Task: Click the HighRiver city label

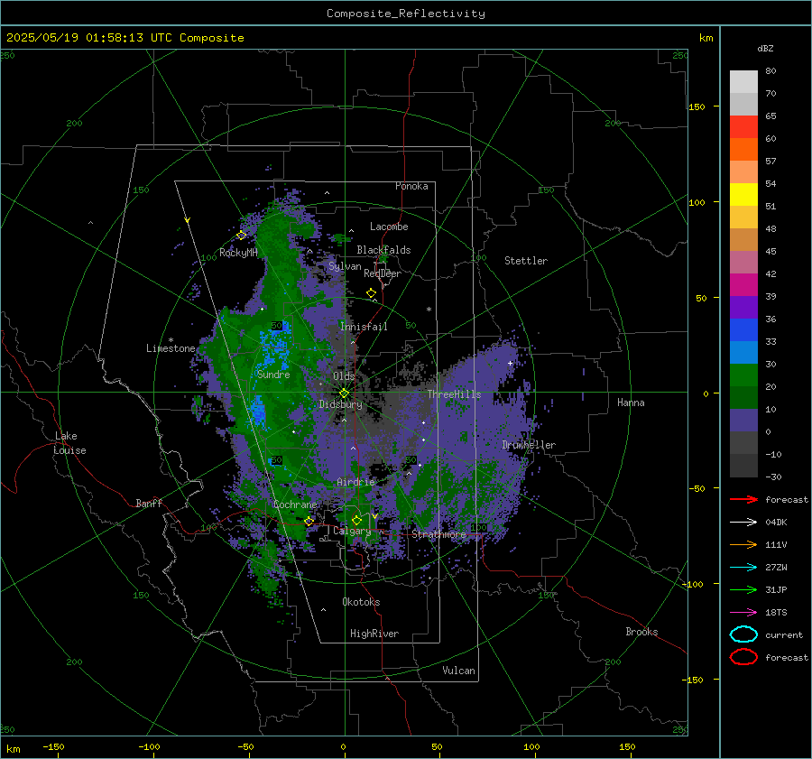Action: click(374, 634)
